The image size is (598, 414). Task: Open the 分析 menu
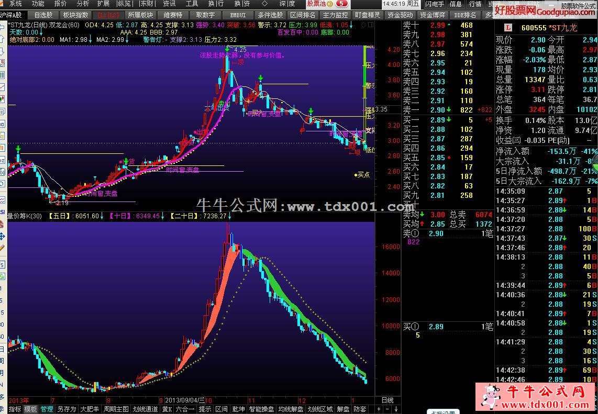(83, 4)
